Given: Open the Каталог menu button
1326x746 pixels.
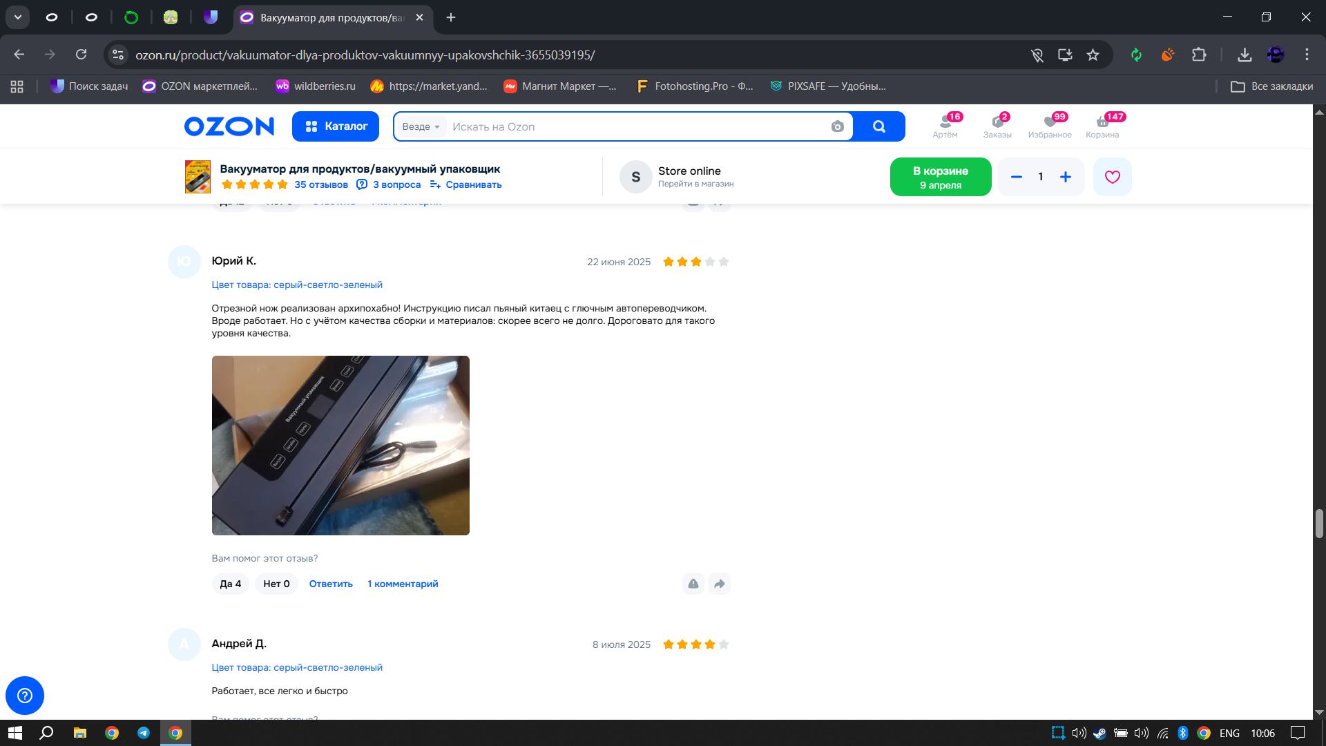Looking at the screenshot, I should 336,126.
